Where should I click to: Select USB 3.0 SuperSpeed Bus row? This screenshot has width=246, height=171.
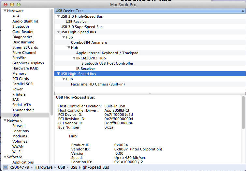point(150,27)
